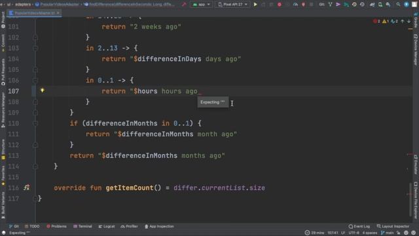Close the PopularVideosAdapter.kt tab

point(58,13)
